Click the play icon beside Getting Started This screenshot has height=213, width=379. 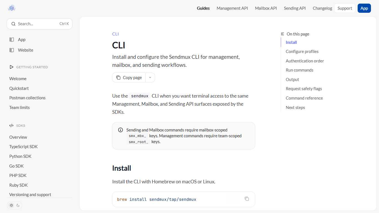pos(11,67)
